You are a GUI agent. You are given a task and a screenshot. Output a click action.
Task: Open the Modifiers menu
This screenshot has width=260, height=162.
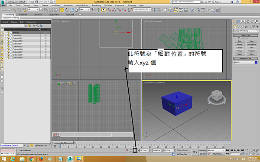click(55, 5)
